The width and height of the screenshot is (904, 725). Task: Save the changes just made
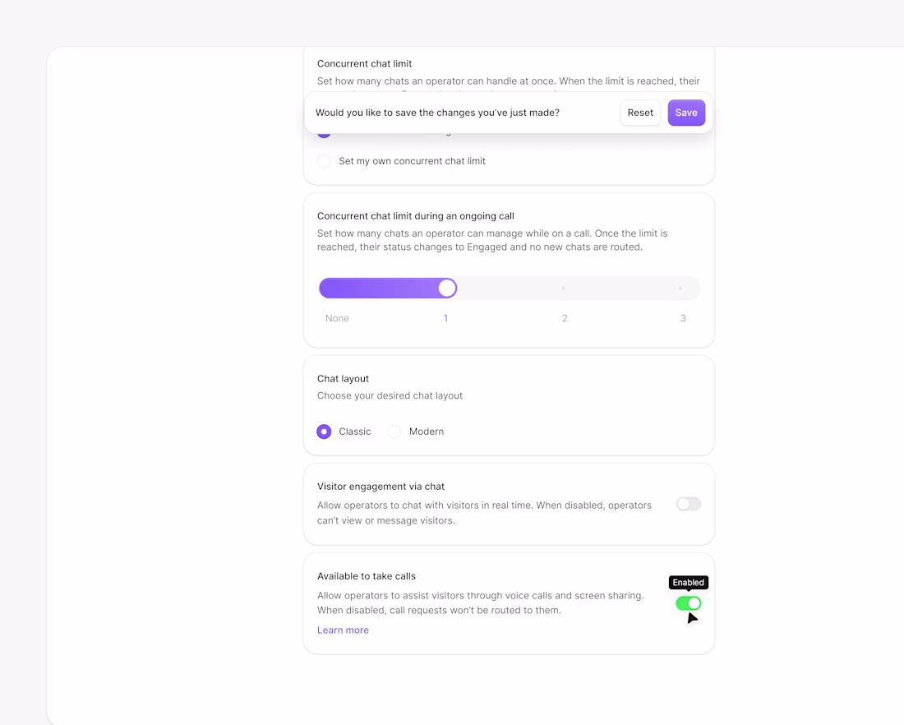[x=686, y=113]
